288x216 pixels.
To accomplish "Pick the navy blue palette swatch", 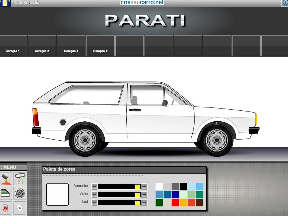I will (176, 194).
